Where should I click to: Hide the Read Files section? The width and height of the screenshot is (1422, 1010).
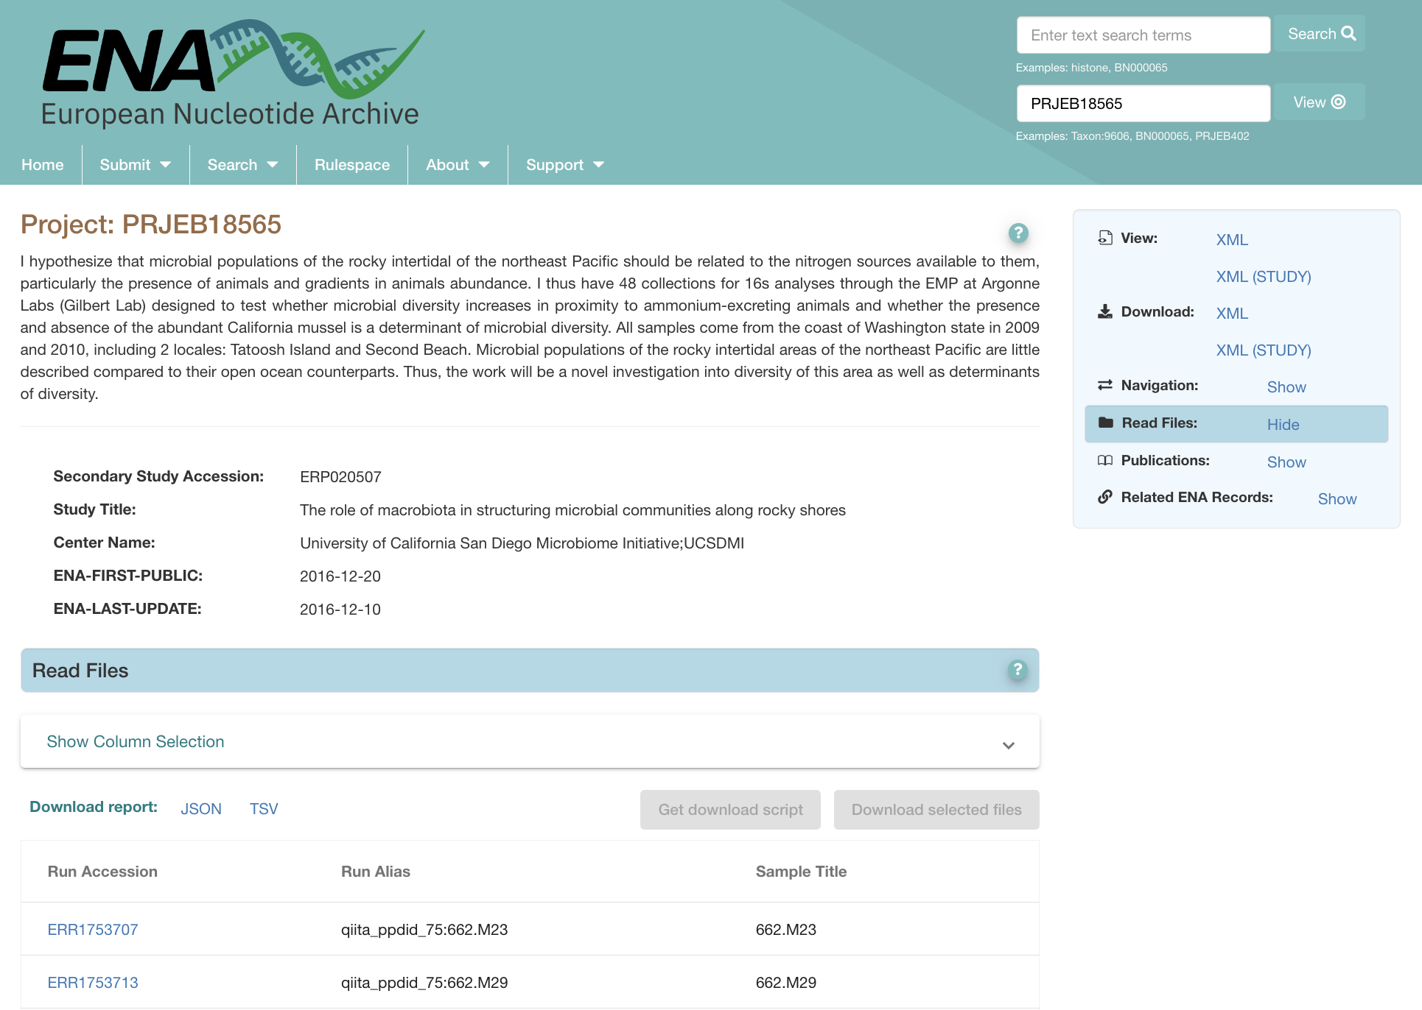click(x=1283, y=425)
